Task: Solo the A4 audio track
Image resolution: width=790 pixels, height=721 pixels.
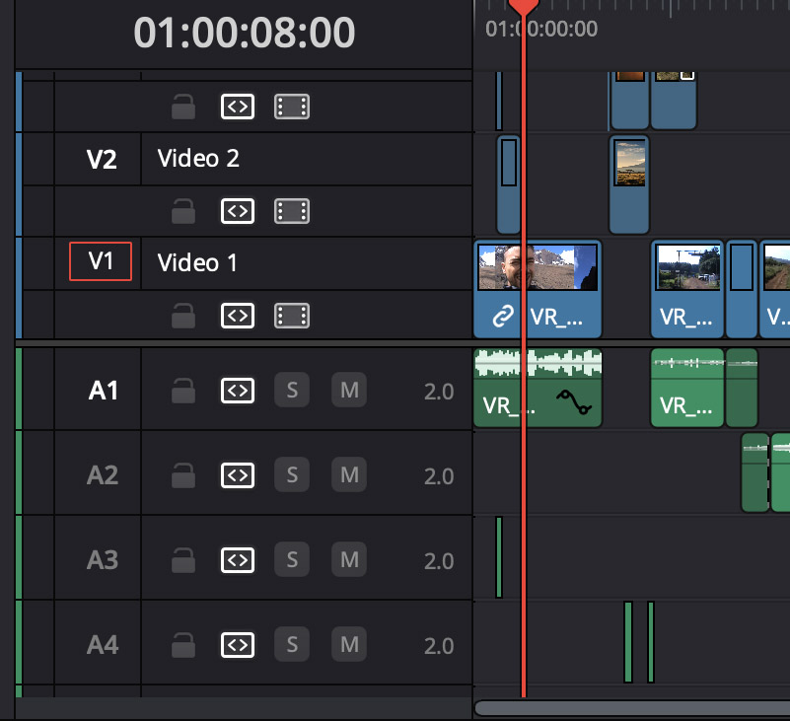Action: point(292,645)
